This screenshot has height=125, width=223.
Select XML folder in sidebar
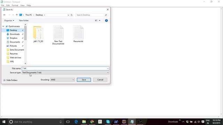[12, 61]
